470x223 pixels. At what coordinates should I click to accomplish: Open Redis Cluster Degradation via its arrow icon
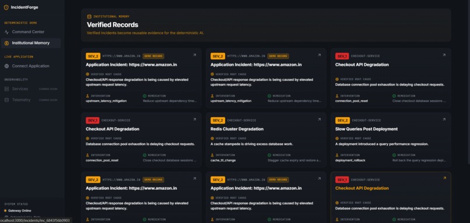[x=319, y=119]
